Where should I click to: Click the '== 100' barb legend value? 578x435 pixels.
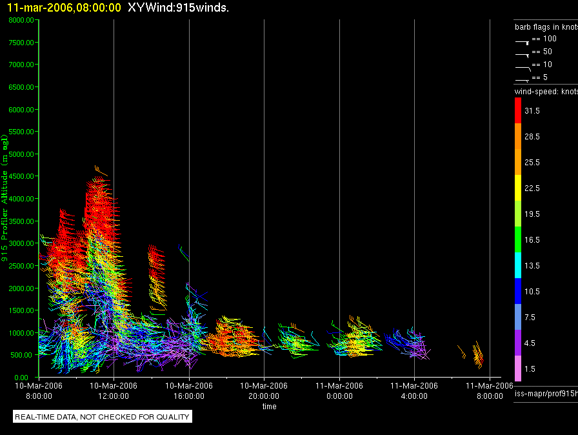pos(544,39)
